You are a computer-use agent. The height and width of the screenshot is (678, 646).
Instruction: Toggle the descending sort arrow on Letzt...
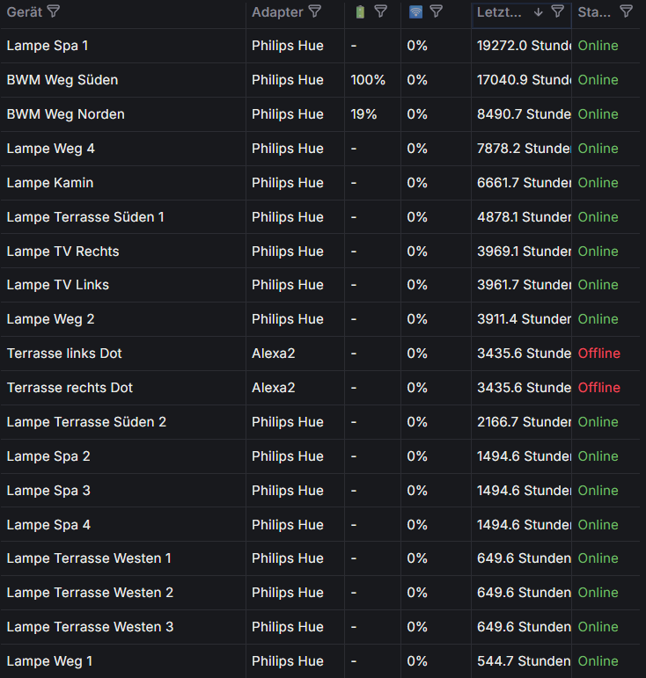click(538, 11)
